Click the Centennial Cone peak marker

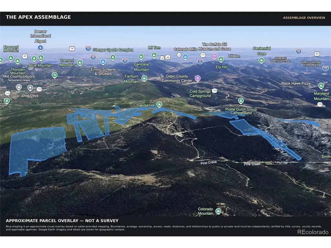pos(261,61)
